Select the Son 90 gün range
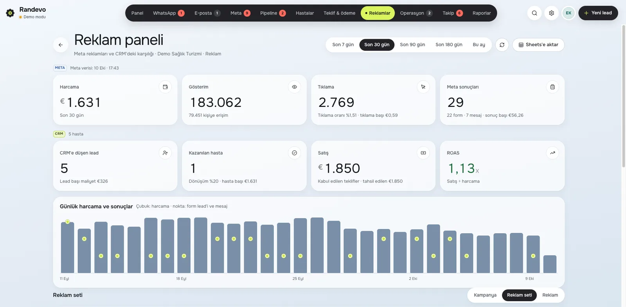626x307 pixels. [x=412, y=45]
